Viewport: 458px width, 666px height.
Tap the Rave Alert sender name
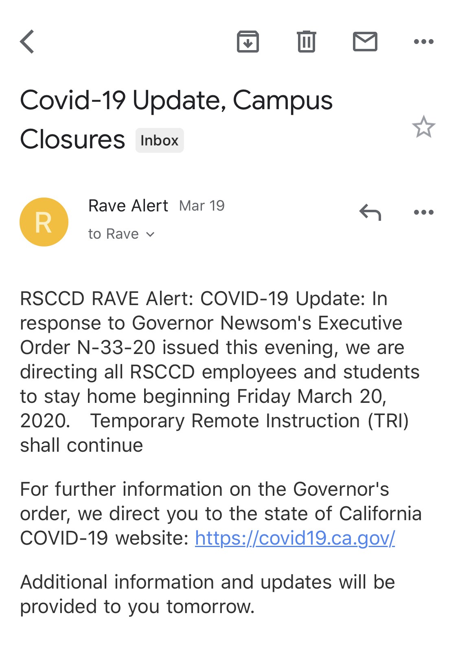coord(128,206)
